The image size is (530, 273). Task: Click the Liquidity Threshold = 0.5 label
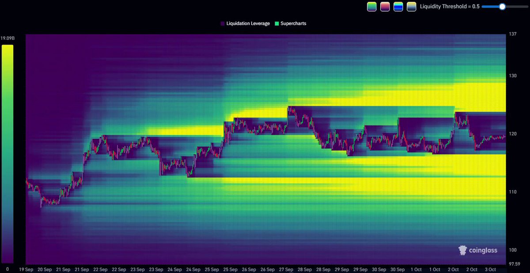click(450, 7)
